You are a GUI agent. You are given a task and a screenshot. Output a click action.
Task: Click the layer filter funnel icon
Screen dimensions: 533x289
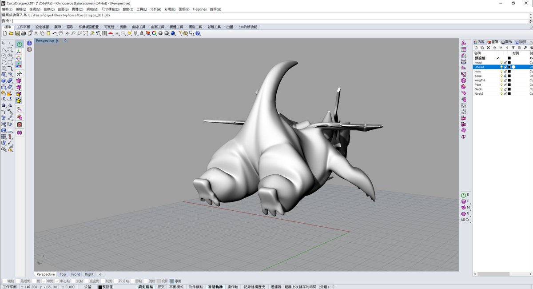coord(513,48)
